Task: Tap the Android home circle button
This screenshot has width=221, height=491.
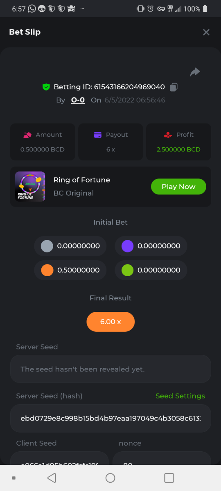Action: [110, 478]
